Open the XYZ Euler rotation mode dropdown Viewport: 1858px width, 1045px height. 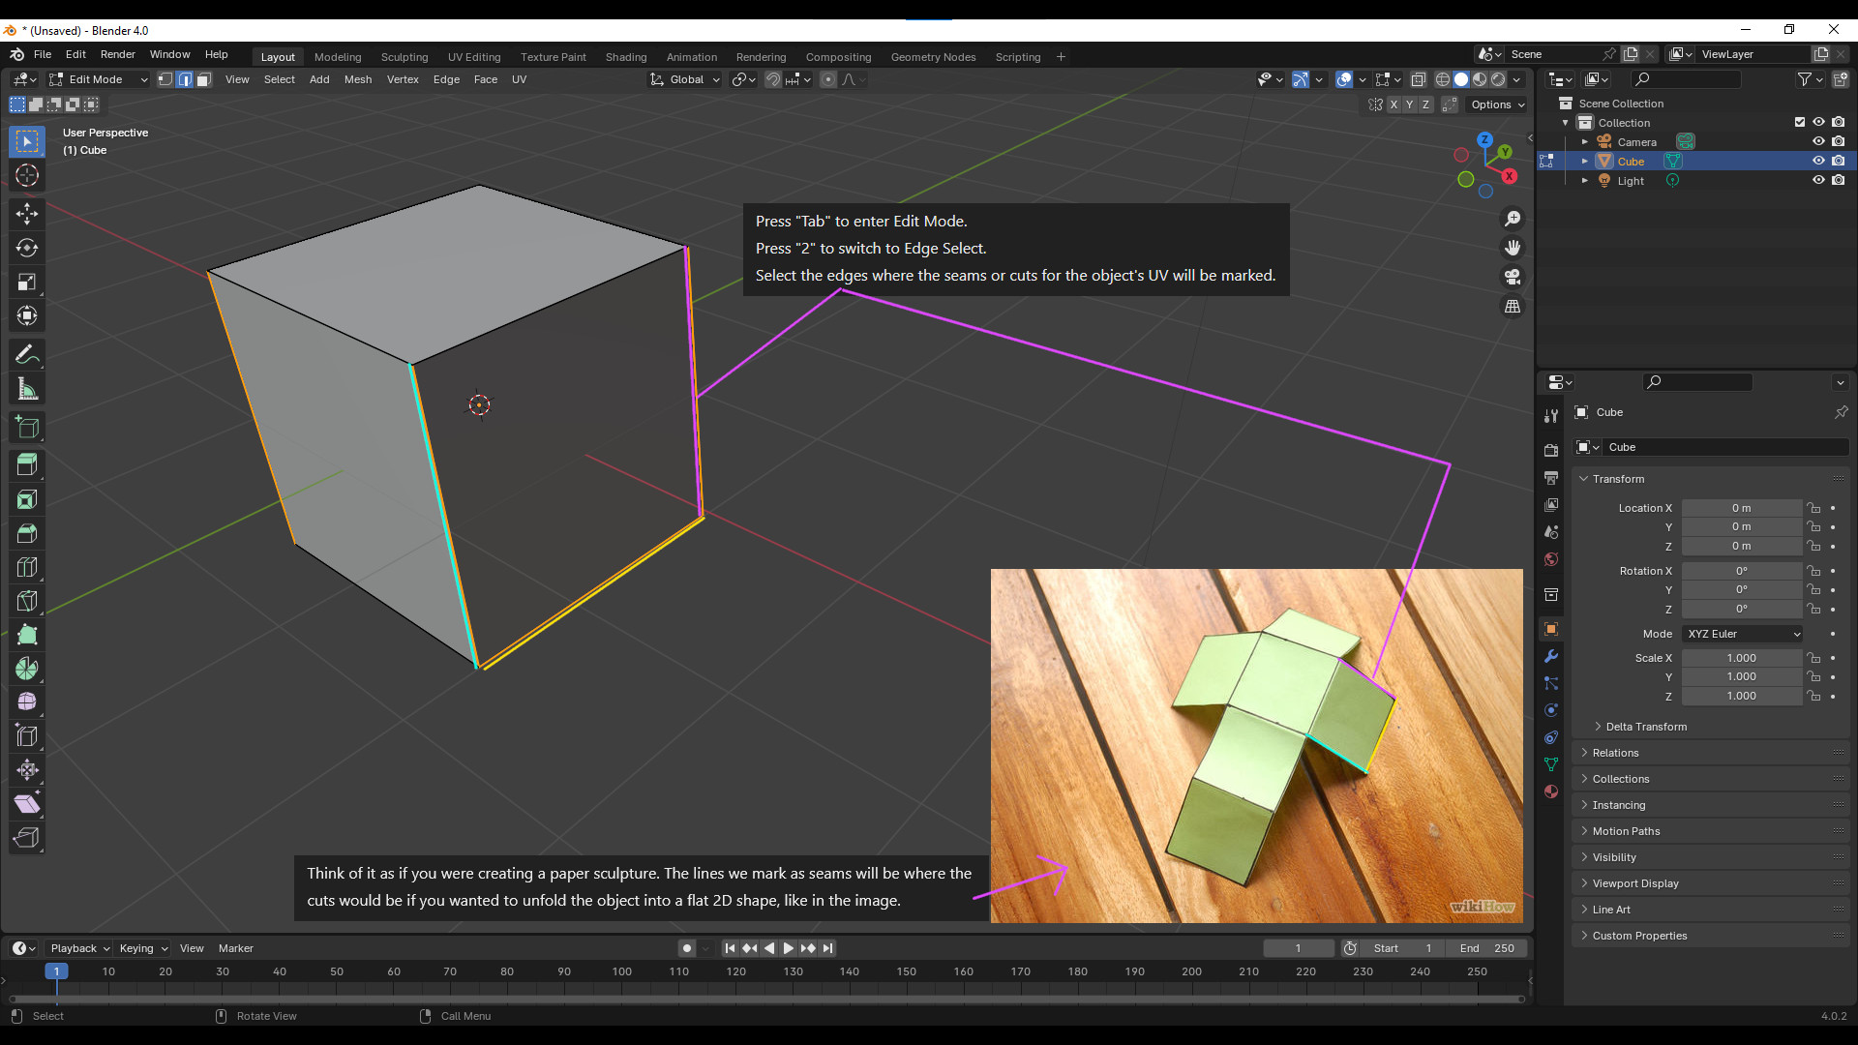(x=1742, y=634)
